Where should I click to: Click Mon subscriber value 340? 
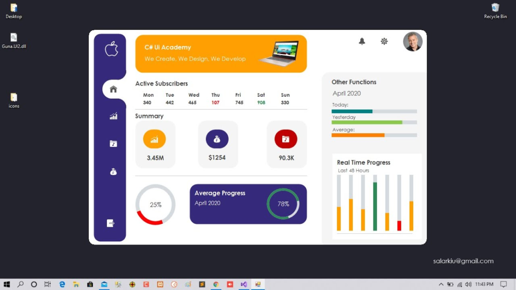147,103
